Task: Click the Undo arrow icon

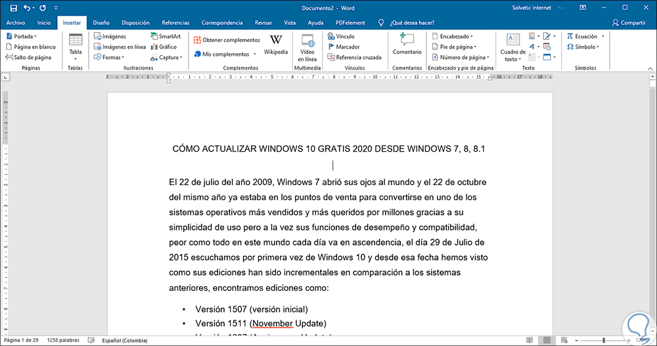Action: (x=27, y=8)
